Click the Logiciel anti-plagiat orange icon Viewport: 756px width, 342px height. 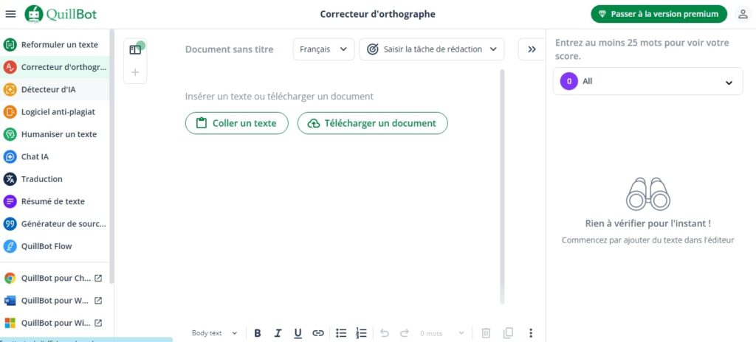point(10,112)
